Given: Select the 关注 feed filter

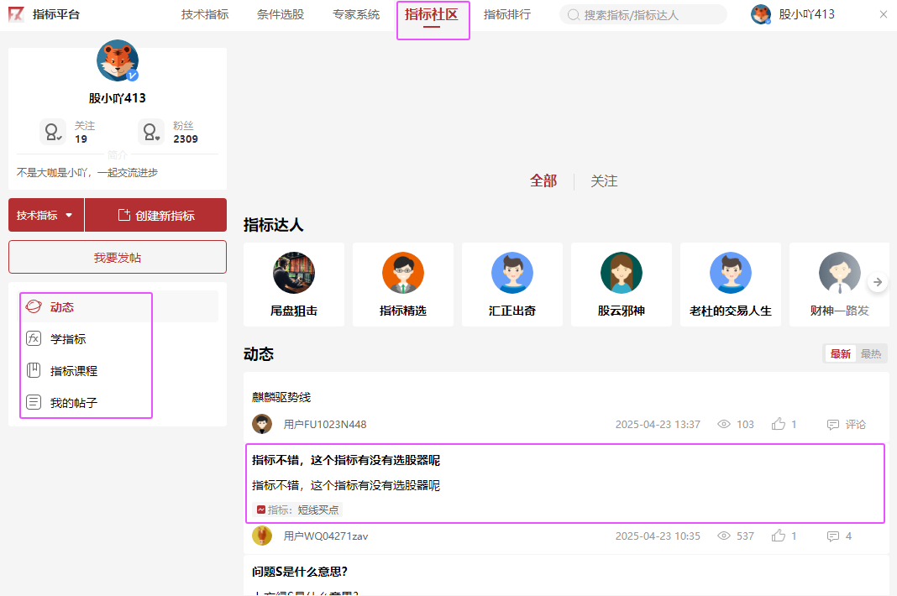Looking at the screenshot, I should [x=604, y=181].
